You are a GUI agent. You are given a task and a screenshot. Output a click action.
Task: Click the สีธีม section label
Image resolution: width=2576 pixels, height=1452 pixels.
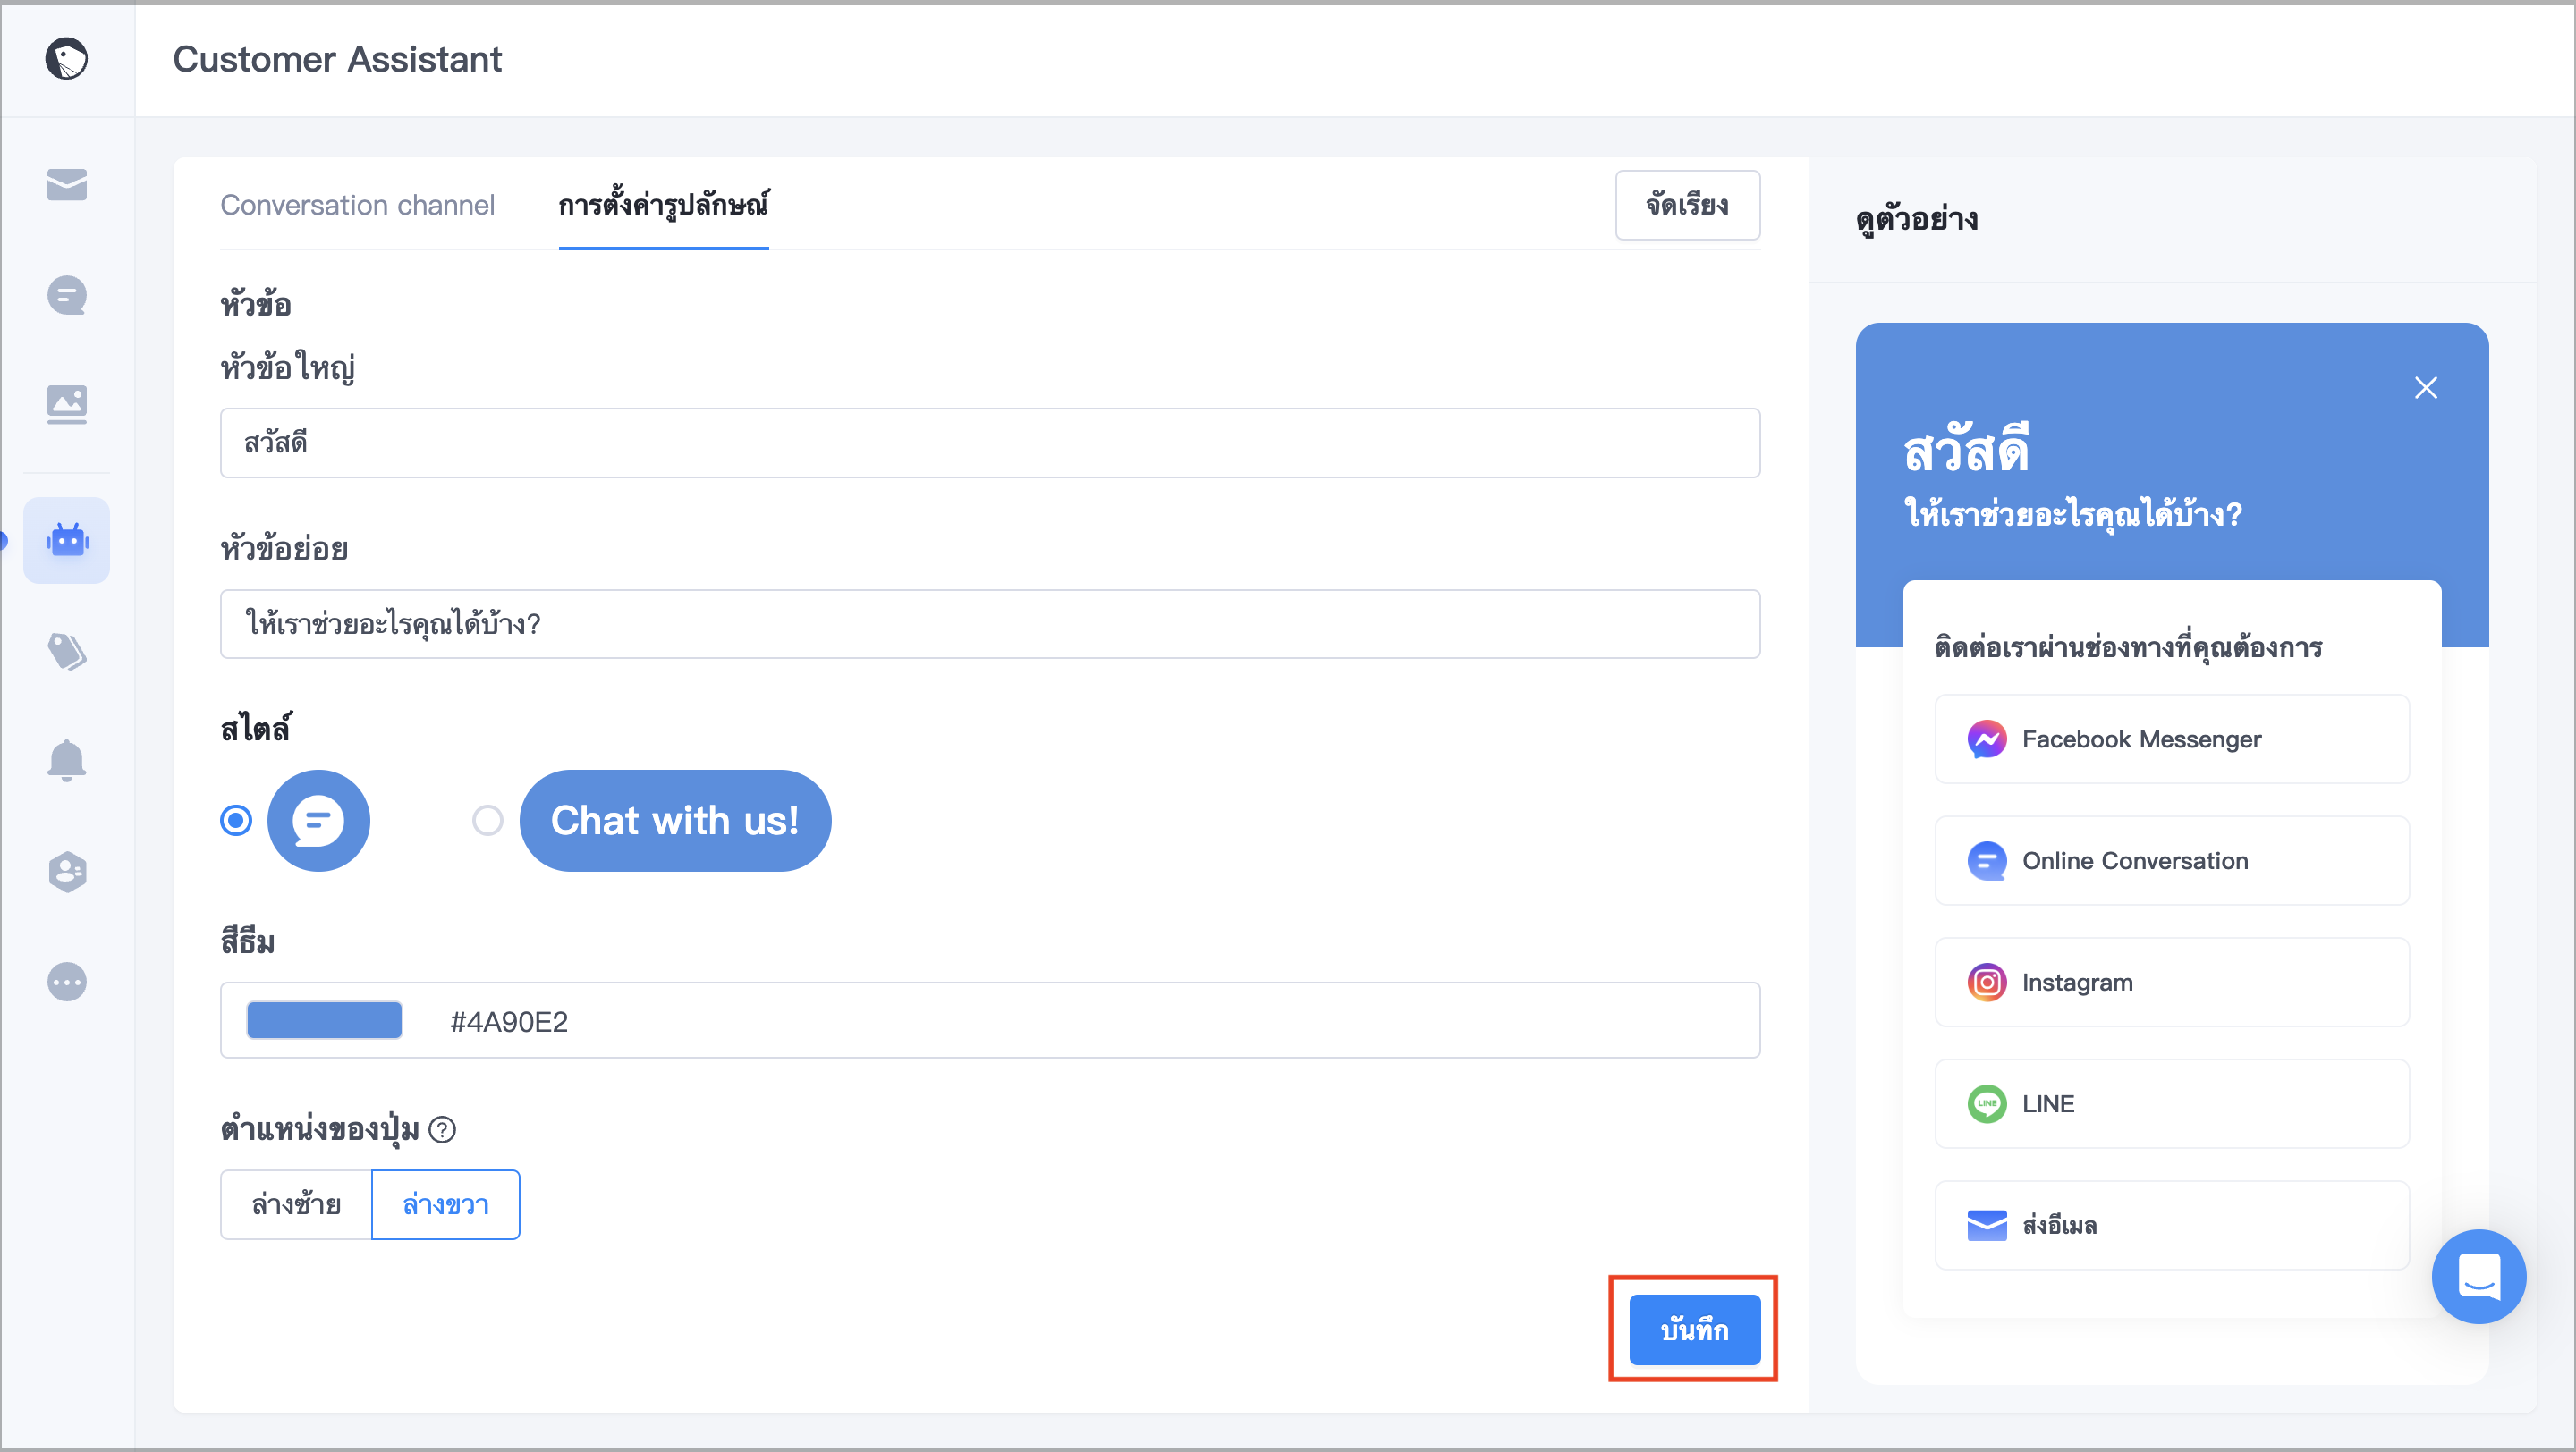pos(247,941)
